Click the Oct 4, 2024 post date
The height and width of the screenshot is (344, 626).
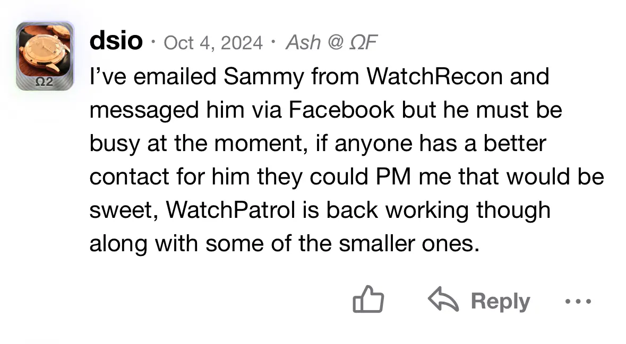coord(213,42)
